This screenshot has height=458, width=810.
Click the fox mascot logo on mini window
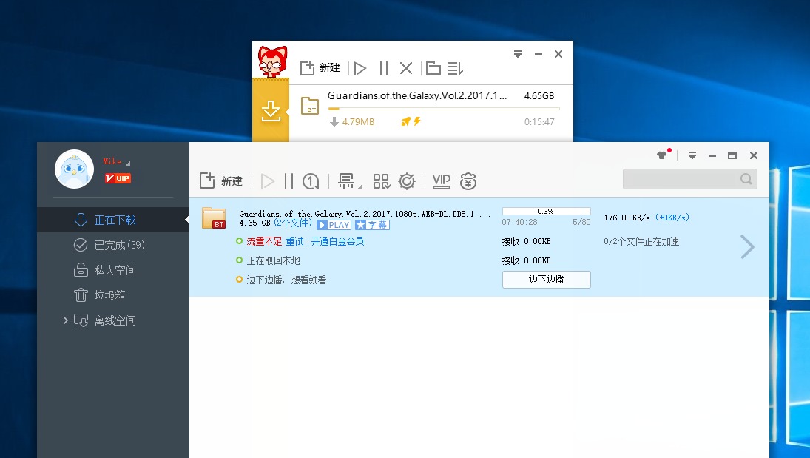pyautogui.click(x=273, y=61)
